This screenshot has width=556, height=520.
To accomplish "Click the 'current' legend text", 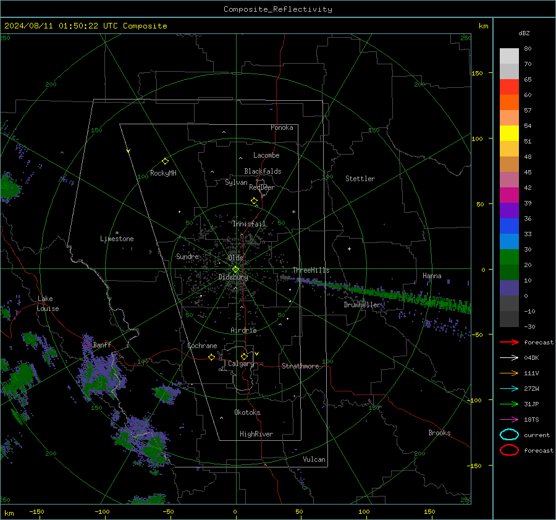I will [x=537, y=435].
